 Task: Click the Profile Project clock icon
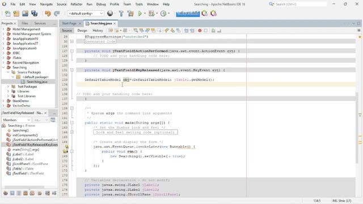[163, 14]
